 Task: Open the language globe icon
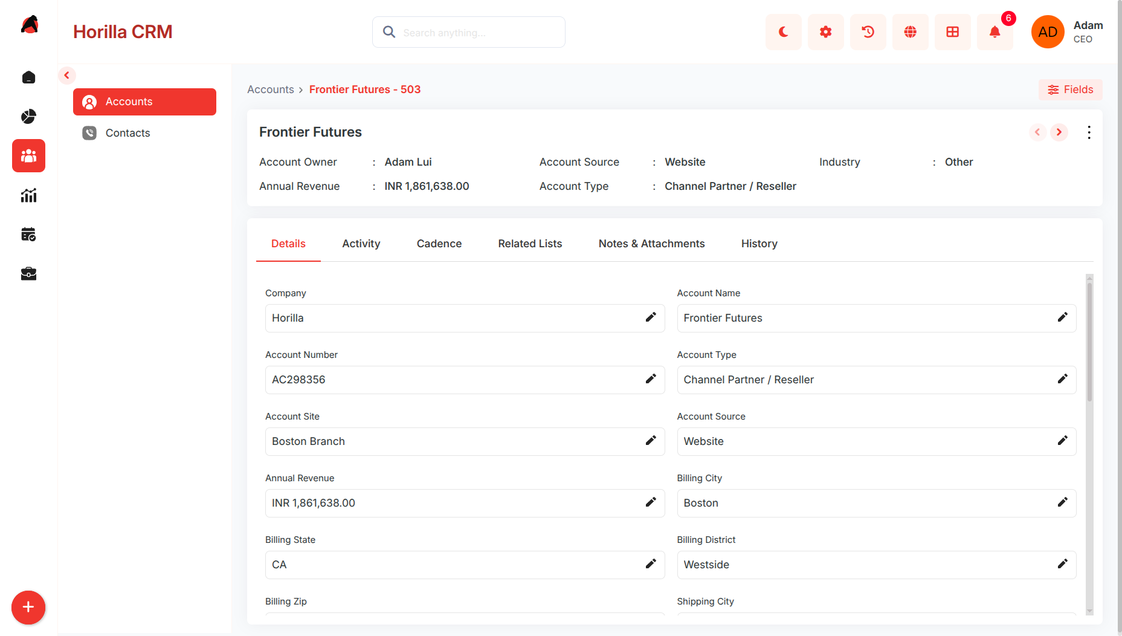[x=910, y=32]
